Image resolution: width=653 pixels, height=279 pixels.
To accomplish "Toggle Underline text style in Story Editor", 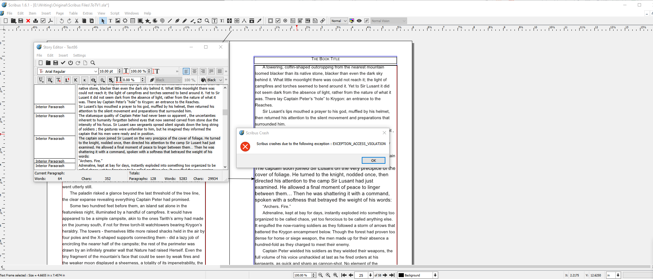I will coord(41,80).
